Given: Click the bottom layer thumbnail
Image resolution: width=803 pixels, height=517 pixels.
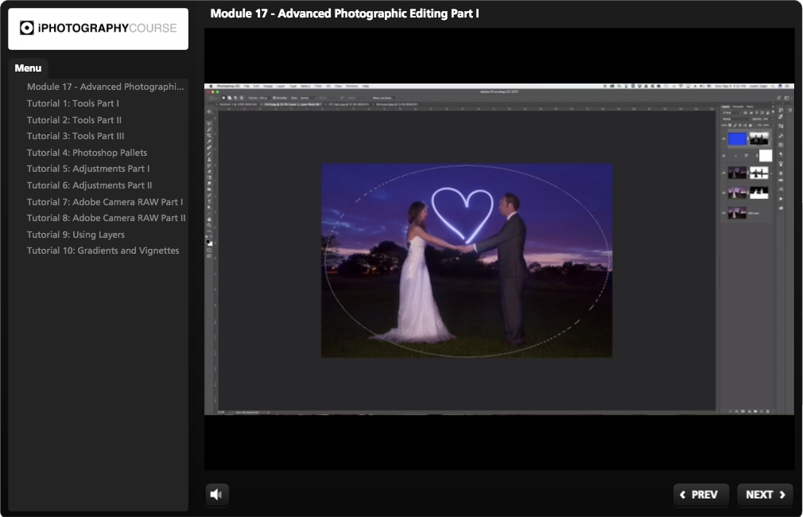Looking at the screenshot, I should pyautogui.click(x=738, y=212).
